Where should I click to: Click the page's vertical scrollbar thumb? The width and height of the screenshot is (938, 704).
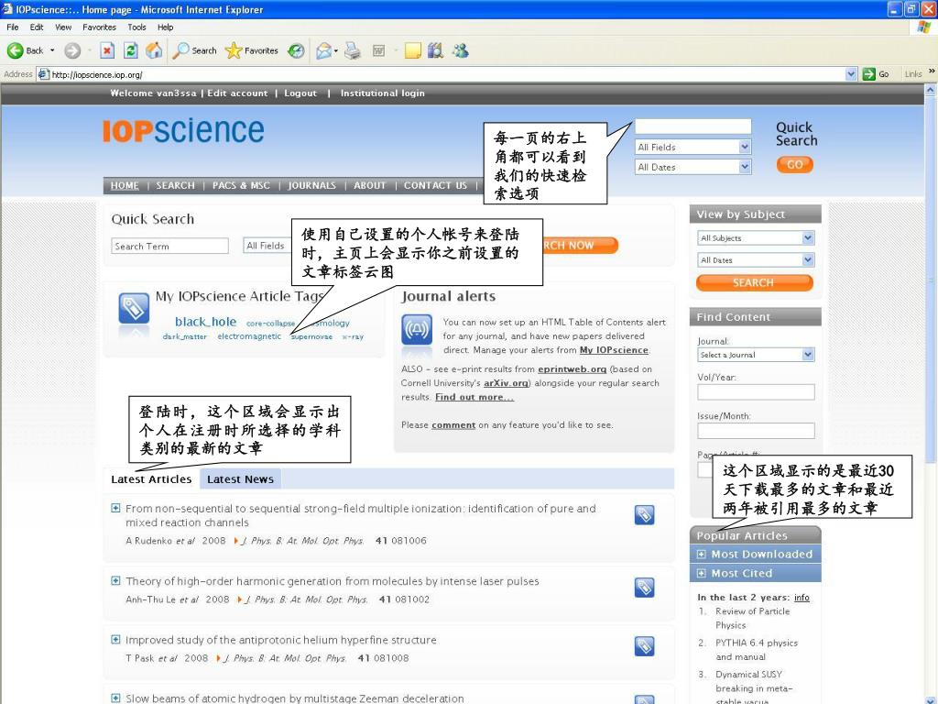(931, 279)
